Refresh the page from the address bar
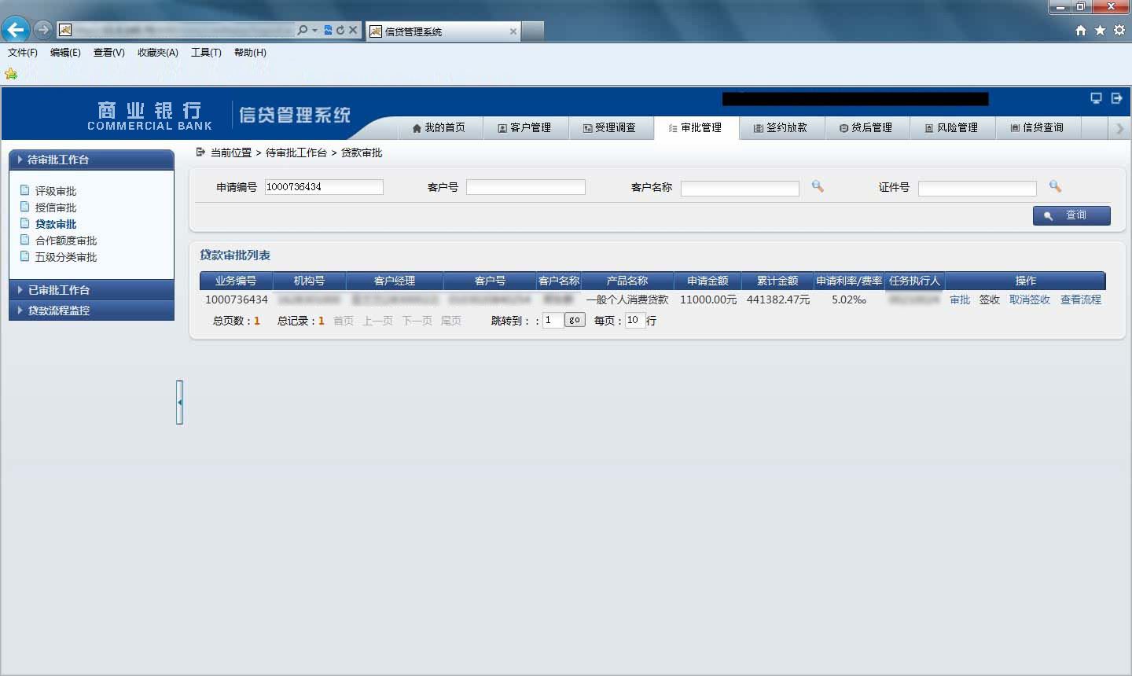Screen dimensions: 1132x676 click(x=340, y=30)
